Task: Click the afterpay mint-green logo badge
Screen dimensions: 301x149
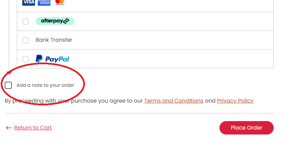Action: tap(55, 21)
